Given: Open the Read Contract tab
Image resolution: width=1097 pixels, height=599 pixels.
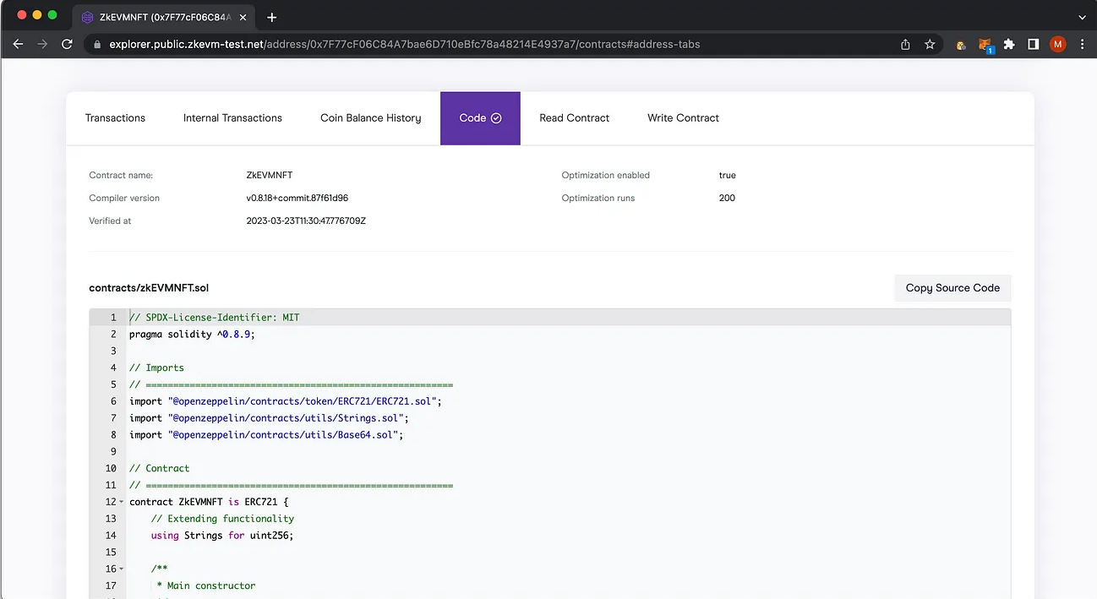Looking at the screenshot, I should click(574, 118).
